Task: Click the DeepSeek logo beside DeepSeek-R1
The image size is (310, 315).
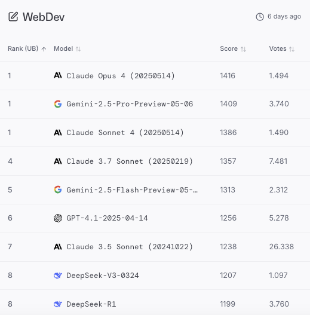Action: coord(58,304)
